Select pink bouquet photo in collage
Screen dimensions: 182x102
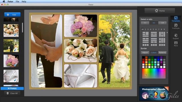tap(80, 26)
